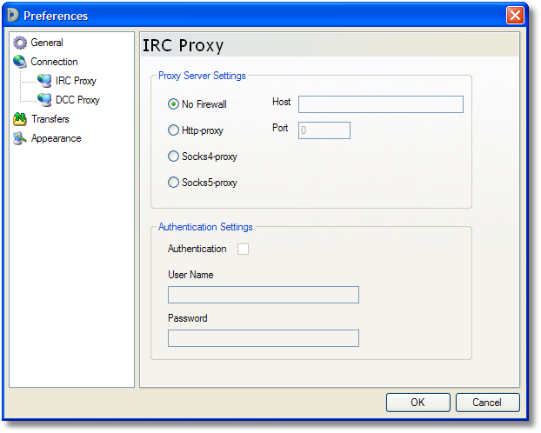The image size is (541, 433).
Task: Click the IRC Proxy computer icon
Action: tap(44, 81)
